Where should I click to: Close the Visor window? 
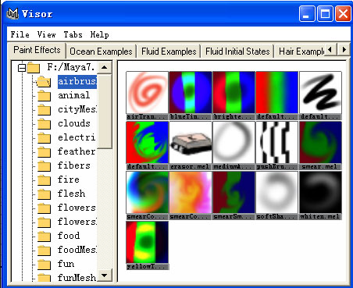click(343, 13)
